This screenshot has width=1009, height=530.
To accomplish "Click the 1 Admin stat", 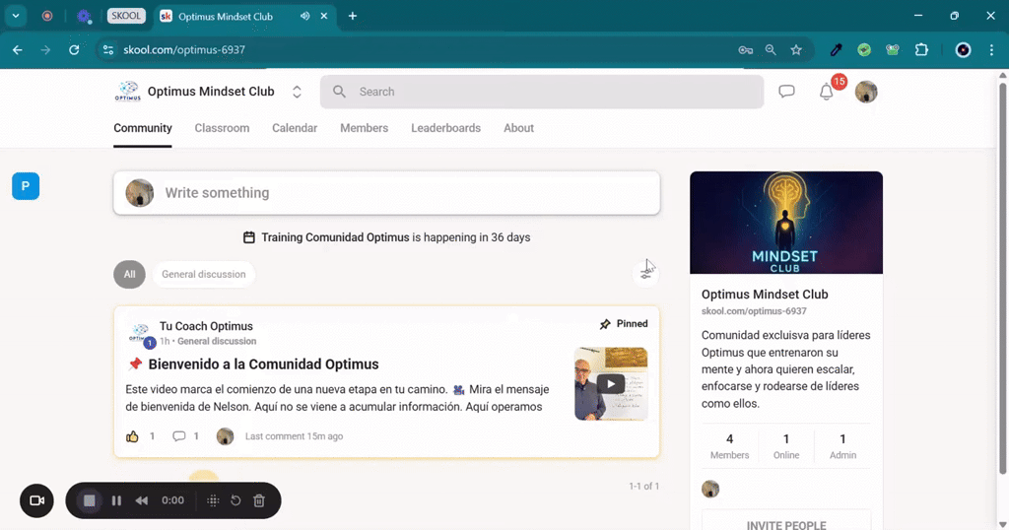I will [x=842, y=445].
